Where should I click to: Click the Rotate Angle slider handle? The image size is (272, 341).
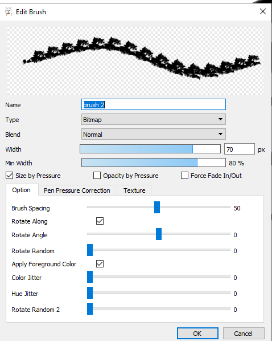tap(159, 234)
